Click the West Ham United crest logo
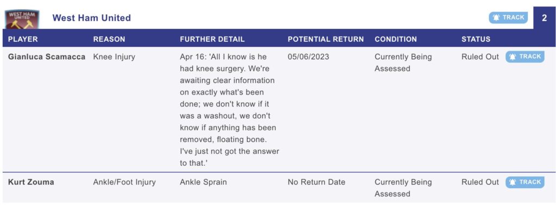Screen dimensions: 556x205 [x=22, y=19]
